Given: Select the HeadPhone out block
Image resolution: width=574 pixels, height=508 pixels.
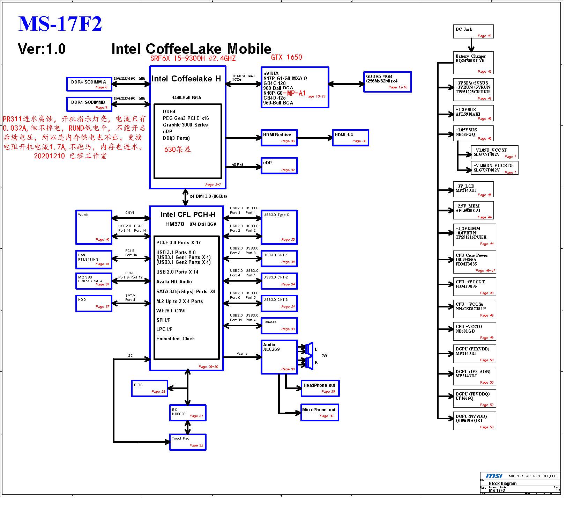Looking at the screenshot, I should 320,388.
